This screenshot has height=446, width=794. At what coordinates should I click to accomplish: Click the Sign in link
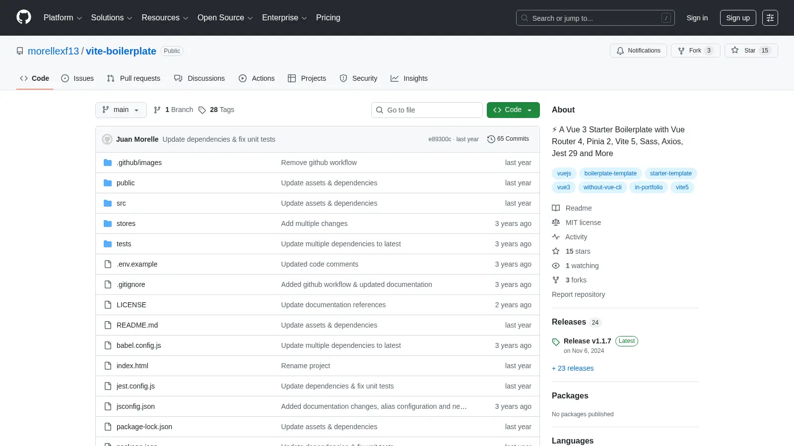click(x=697, y=18)
